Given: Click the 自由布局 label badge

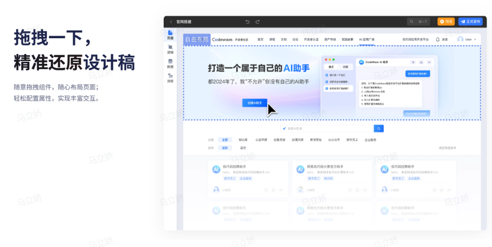Looking at the screenshot, I should (197, 40).
